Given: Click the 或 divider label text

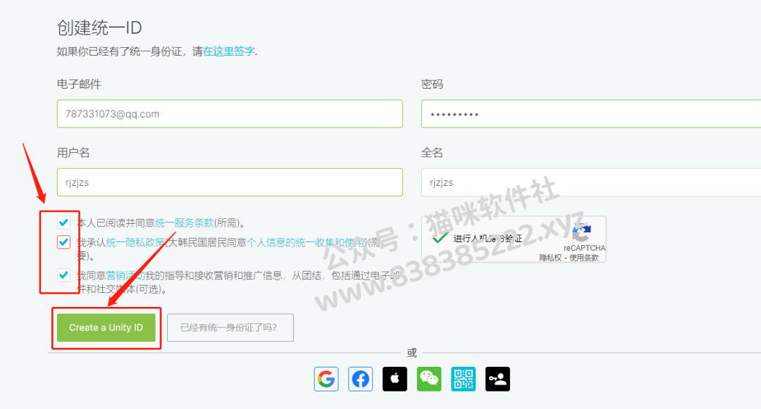Looking at the screenshot, I should (412, 353).
